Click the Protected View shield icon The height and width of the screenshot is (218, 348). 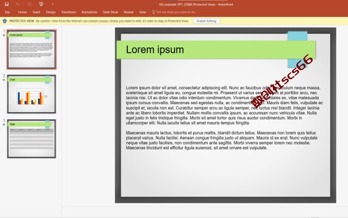(x=4, y=21)
